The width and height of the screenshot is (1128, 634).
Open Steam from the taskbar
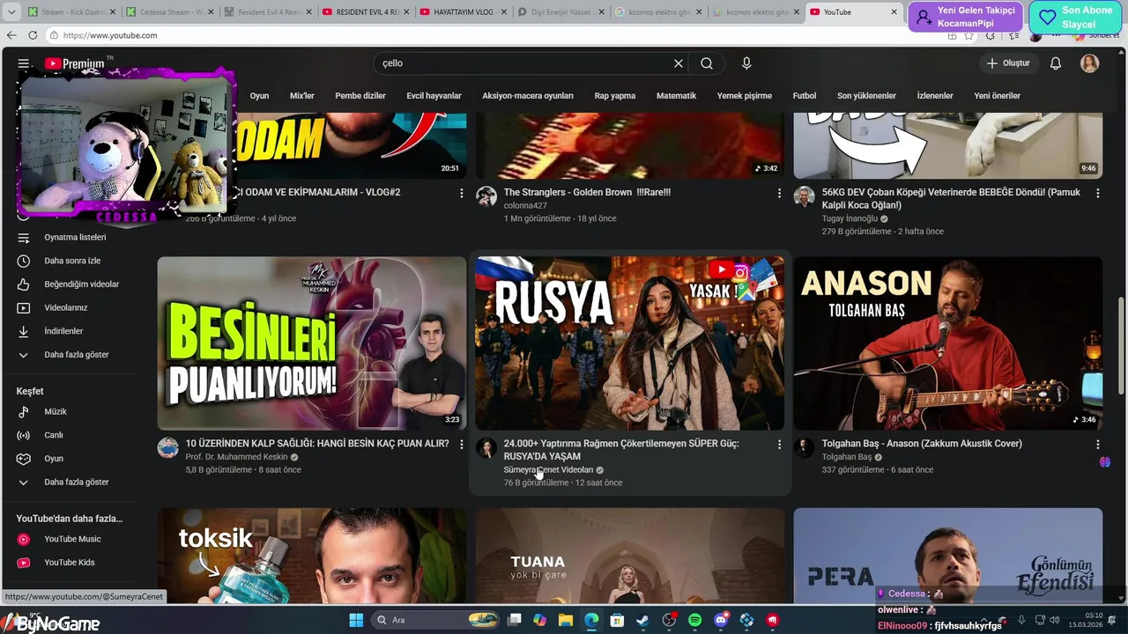coord(642,620)
